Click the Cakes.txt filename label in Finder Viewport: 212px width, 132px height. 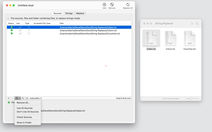[151, 49]
